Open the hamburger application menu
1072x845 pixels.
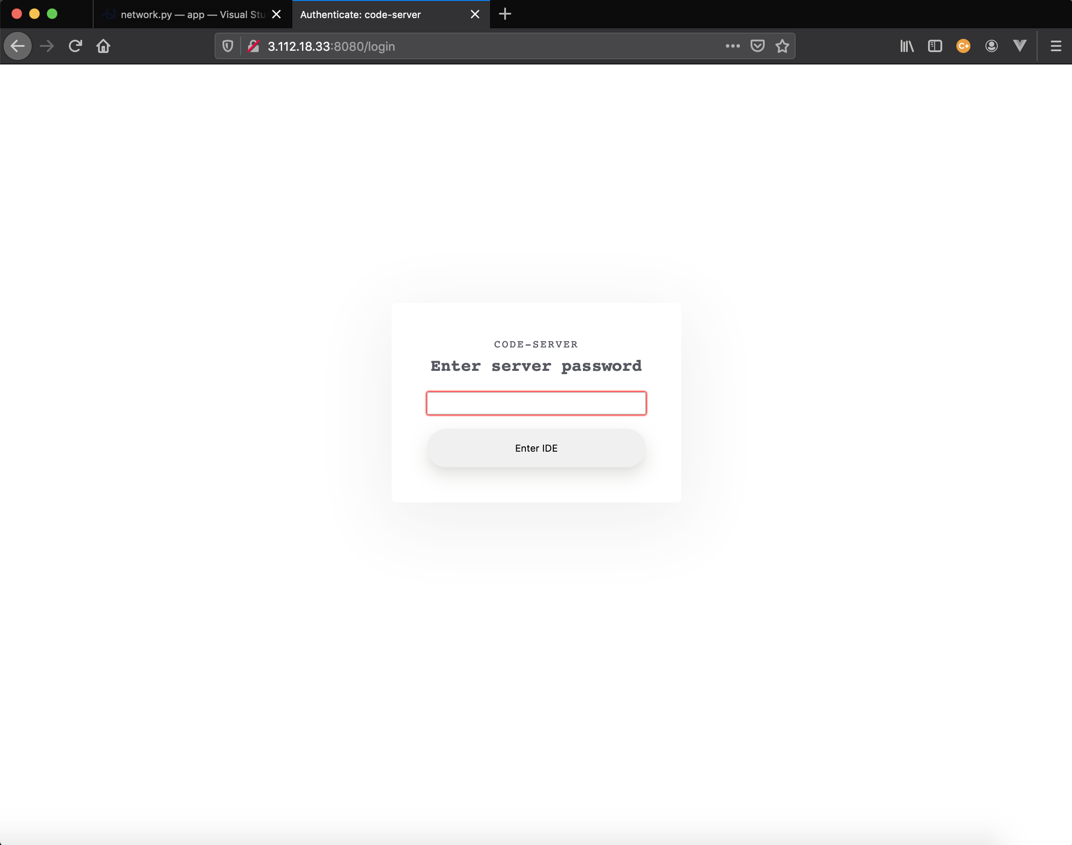click(x=1056, y=46)
